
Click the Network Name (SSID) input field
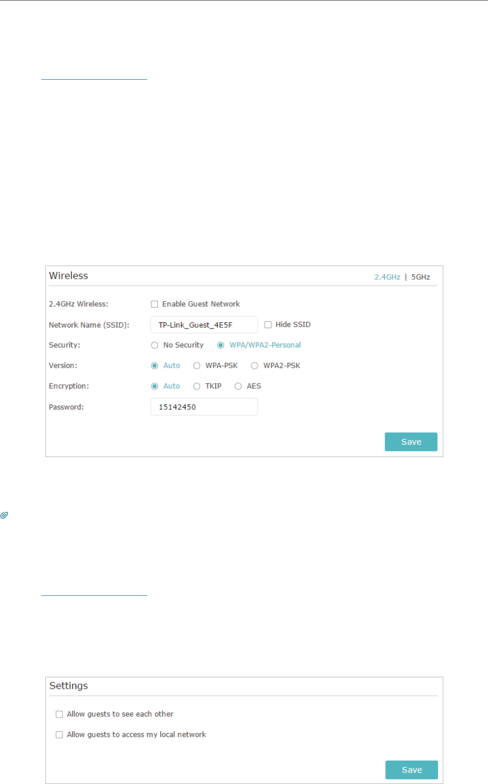coord(204,325)
